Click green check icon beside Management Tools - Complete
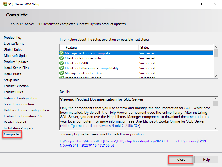Viewport: 222px width, 167px height. (62, 53)
